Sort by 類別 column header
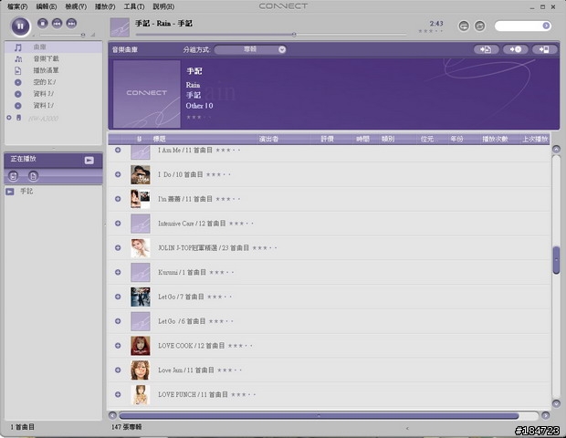 (388, 139)
